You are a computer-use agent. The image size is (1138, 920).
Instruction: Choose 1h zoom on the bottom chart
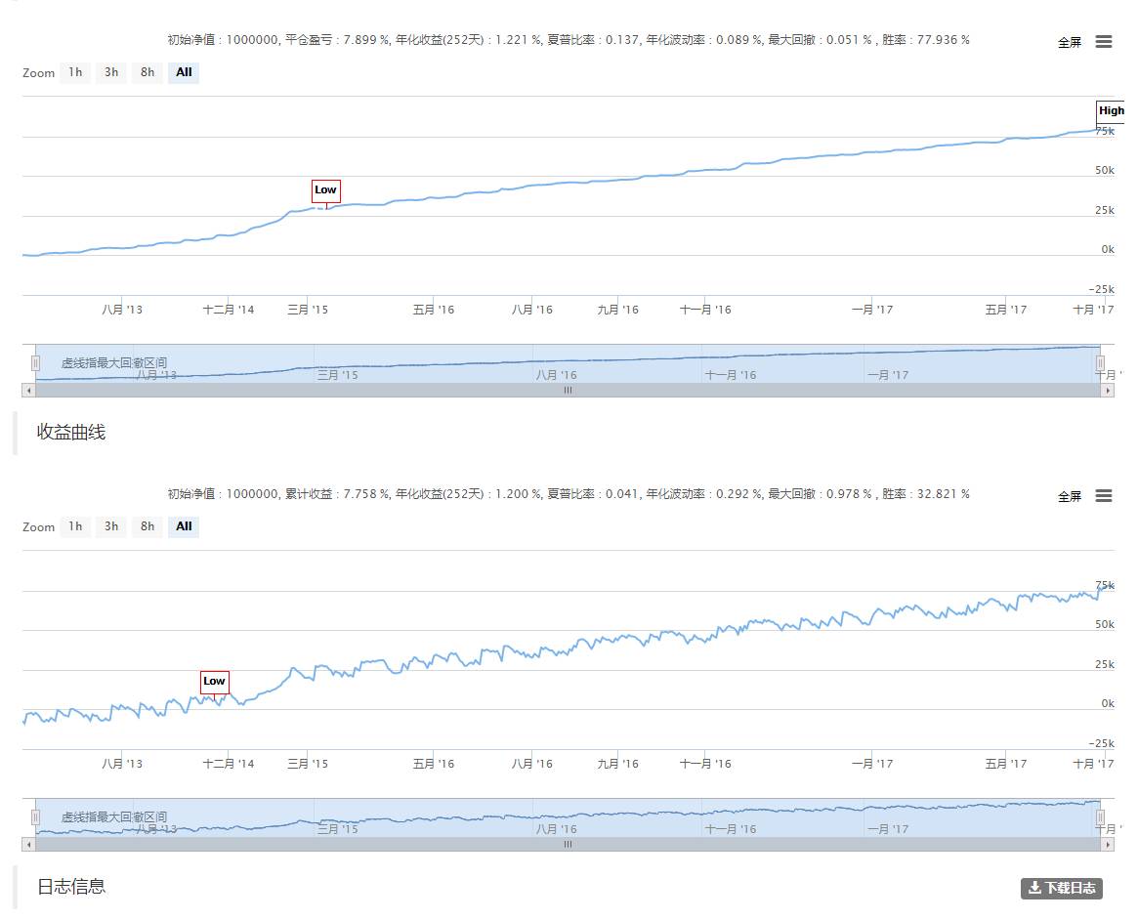coord(75,526)
